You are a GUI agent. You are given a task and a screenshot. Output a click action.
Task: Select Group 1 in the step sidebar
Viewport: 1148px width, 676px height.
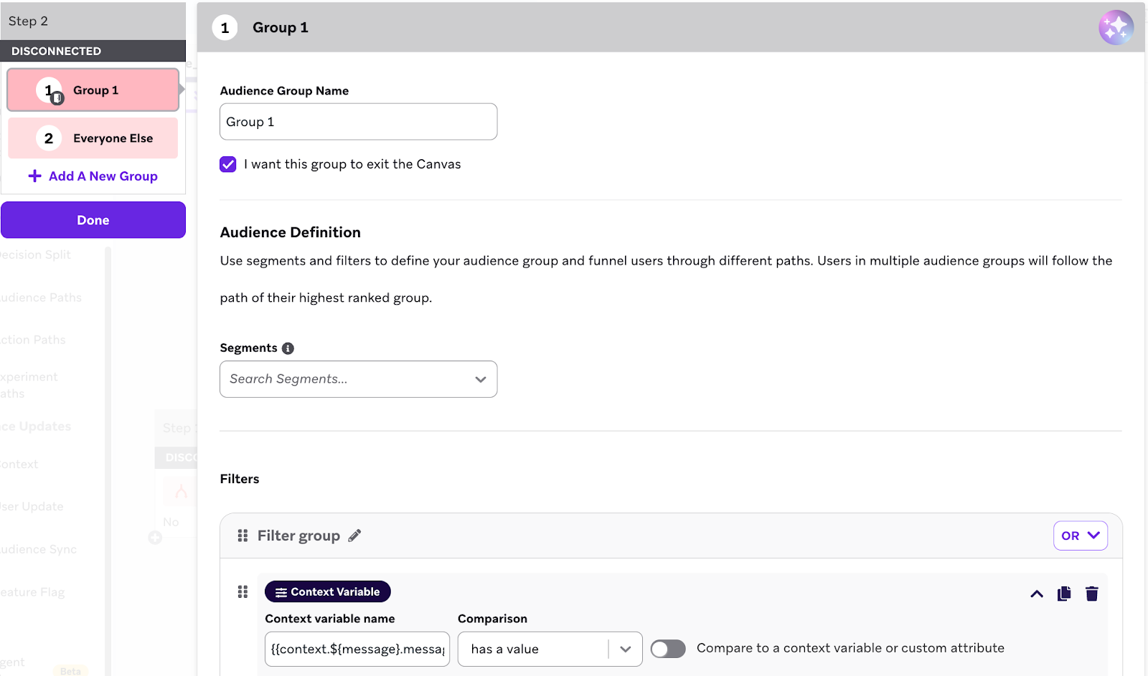pos(93,90)
